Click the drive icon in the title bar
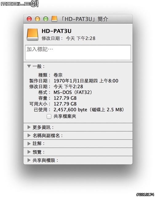 [54, 19]
